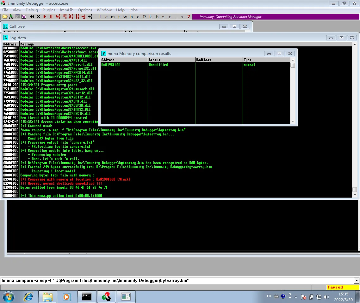Image resolution: width=360 pixels, height=303 pixels.
Task: Open the Options menu
Action: (x=85, y=10)
